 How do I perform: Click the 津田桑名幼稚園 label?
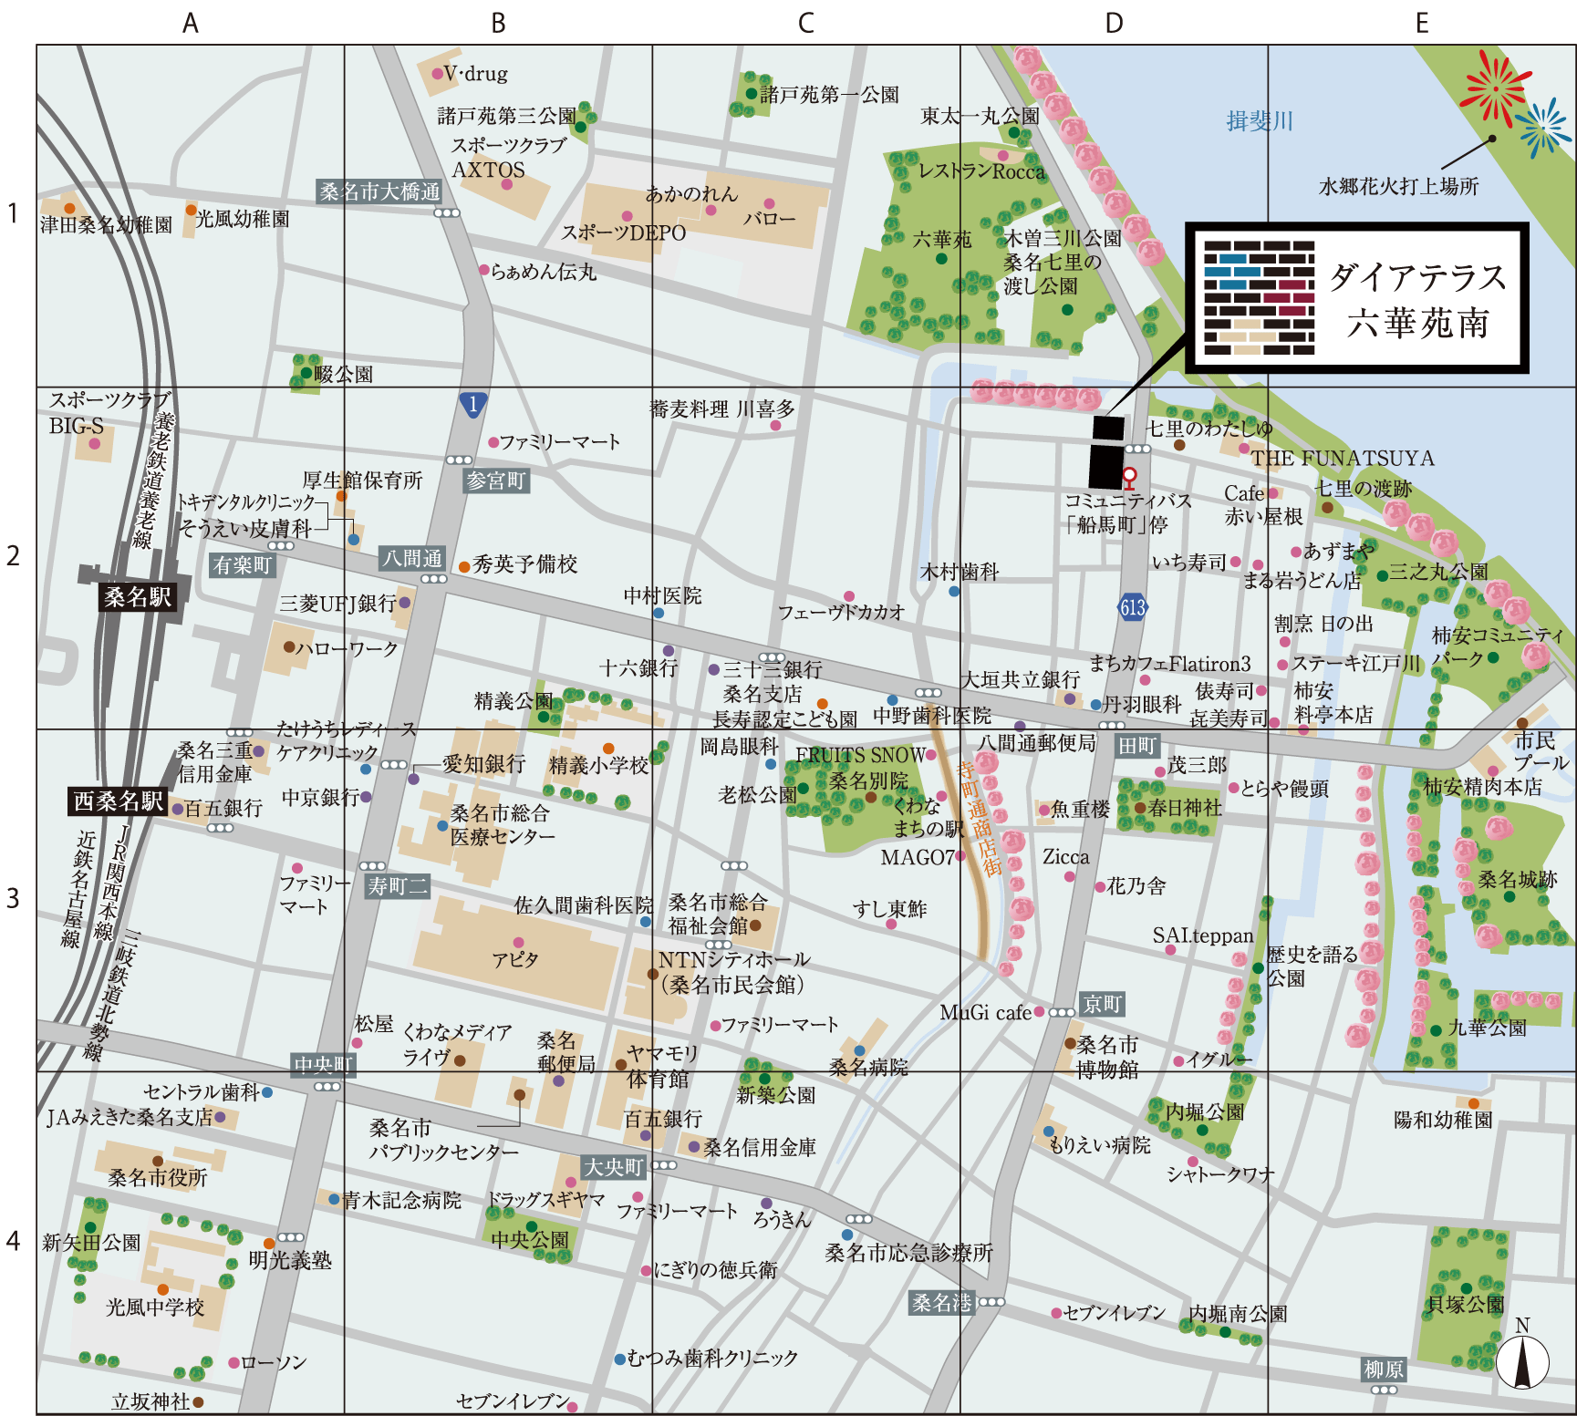(x=107, y=224)
